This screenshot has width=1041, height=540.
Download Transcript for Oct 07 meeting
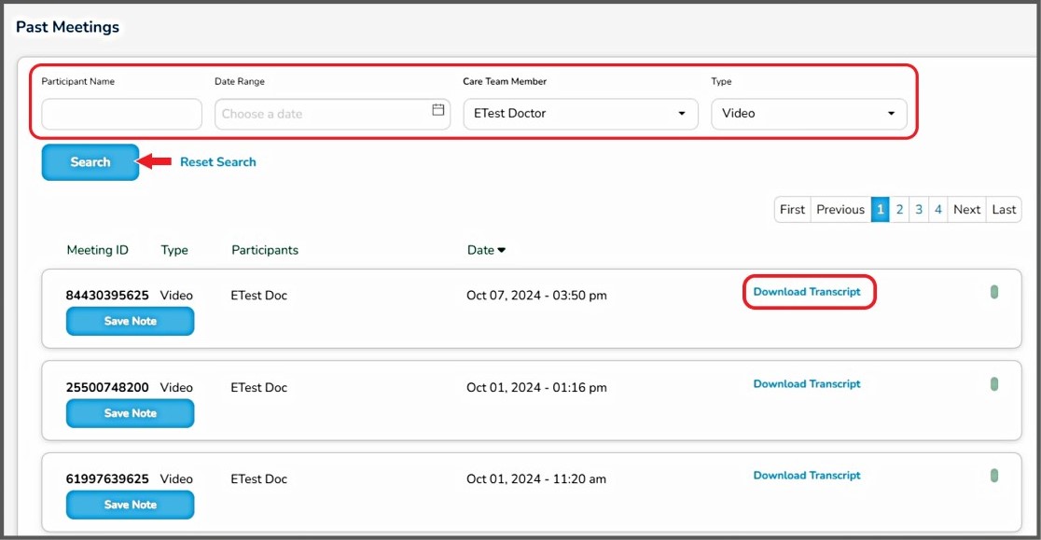[x=807, y=292]
